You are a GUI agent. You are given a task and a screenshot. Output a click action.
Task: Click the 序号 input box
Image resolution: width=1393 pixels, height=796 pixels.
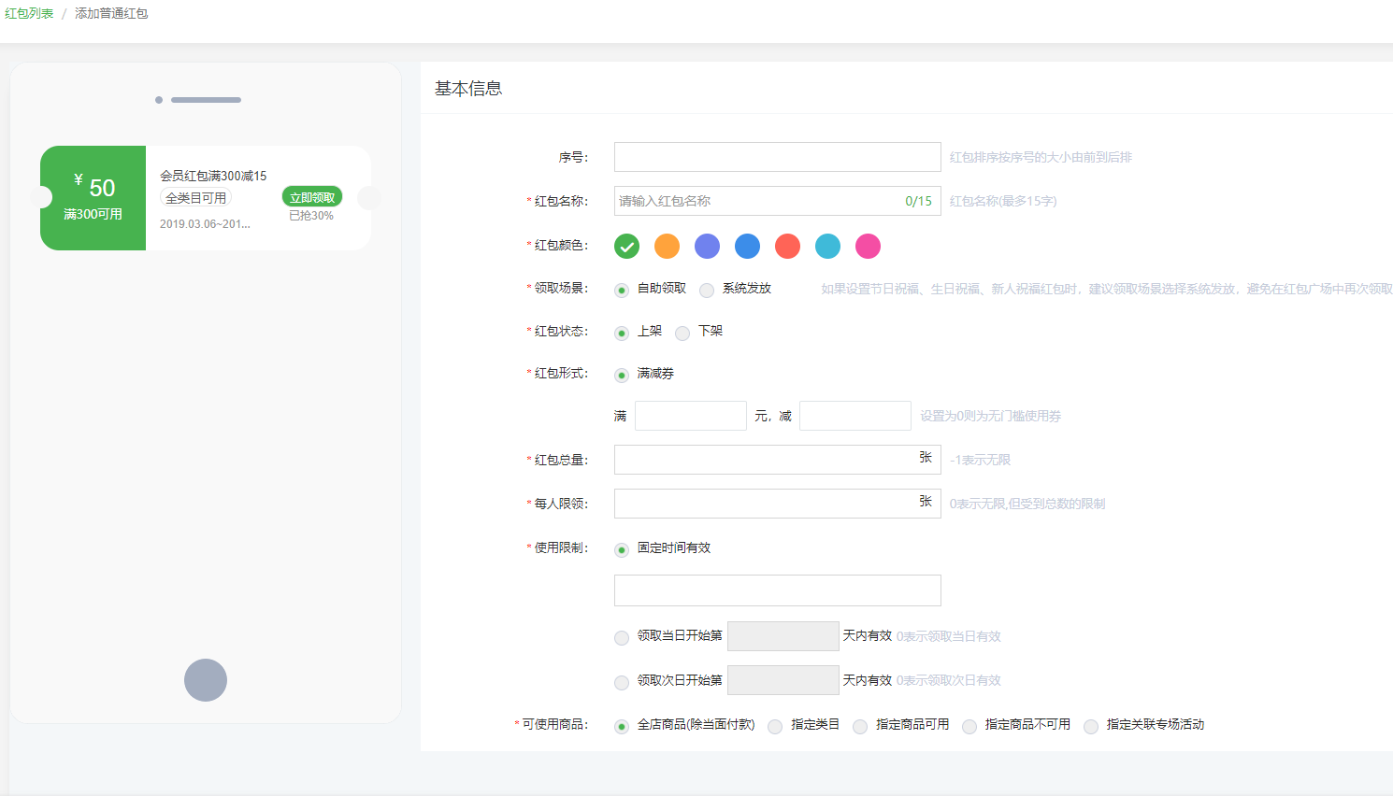pos(777,157)
